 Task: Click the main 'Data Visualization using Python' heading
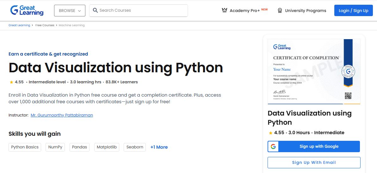point(116,68)
